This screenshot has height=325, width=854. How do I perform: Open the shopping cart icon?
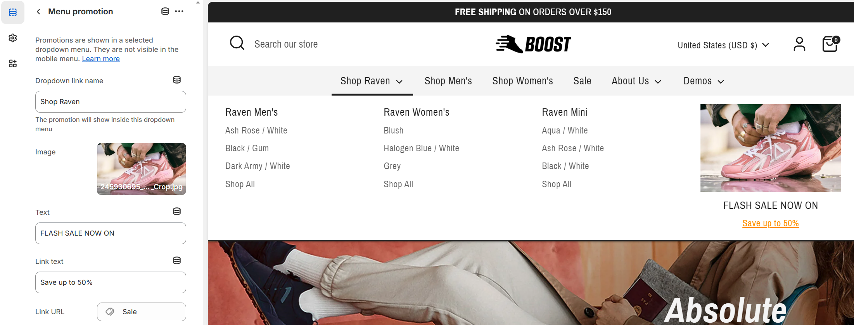pyautogui.click(x=831, y=44)
